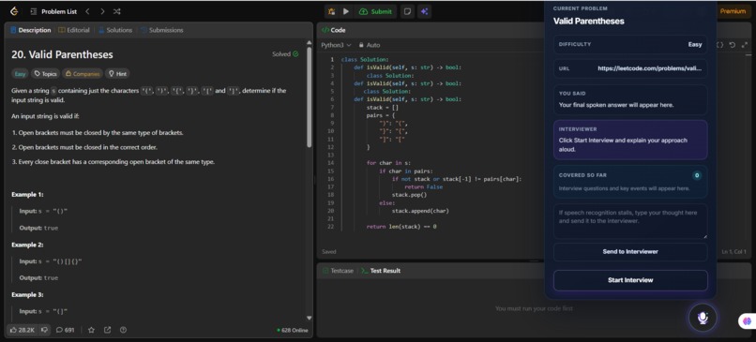Pick a random problem with shuffle icon
Screen dimensions: 756x342
tap(117, 11)
